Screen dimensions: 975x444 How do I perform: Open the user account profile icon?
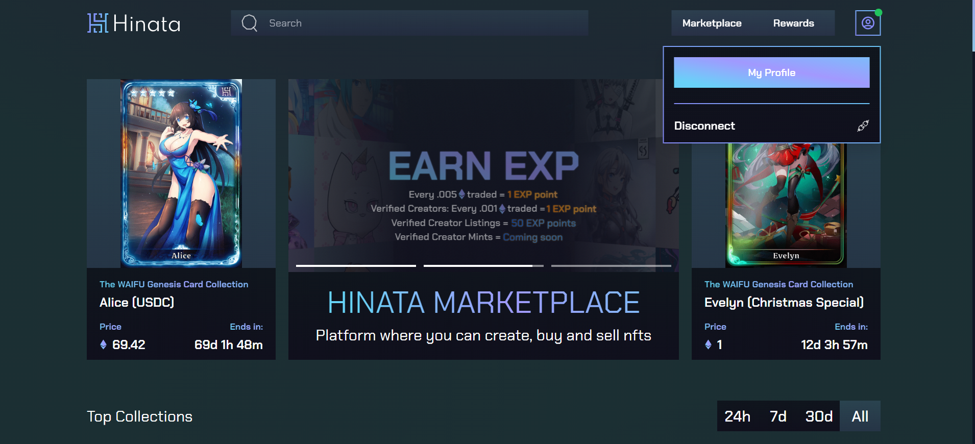(x=868, y=23)
